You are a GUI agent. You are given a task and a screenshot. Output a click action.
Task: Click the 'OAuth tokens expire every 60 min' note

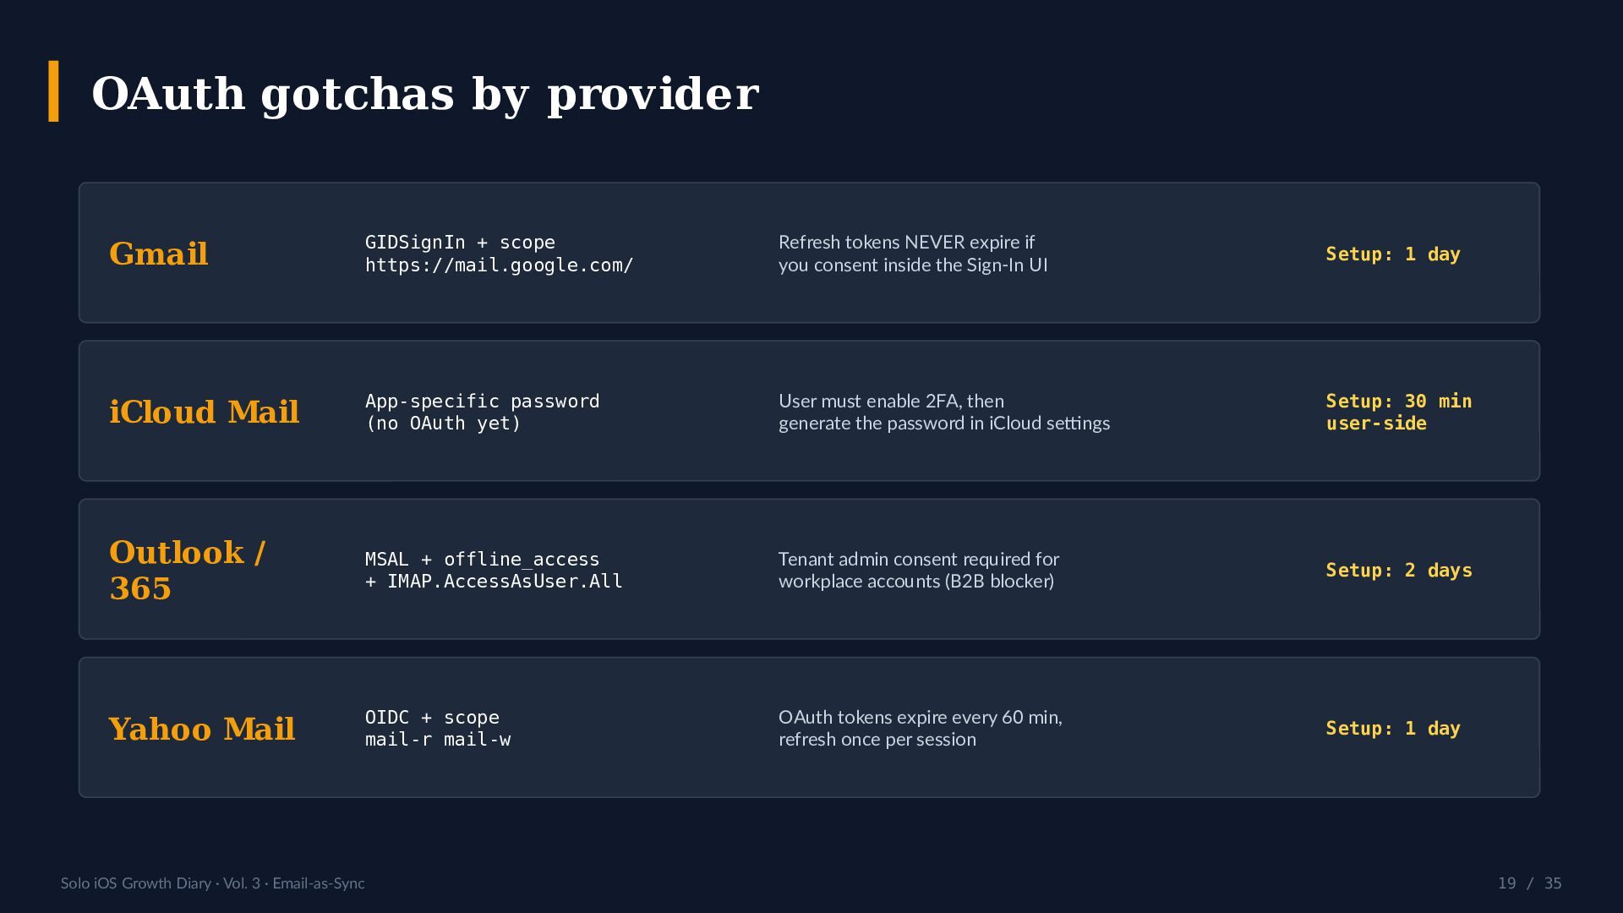pos(921,728)
